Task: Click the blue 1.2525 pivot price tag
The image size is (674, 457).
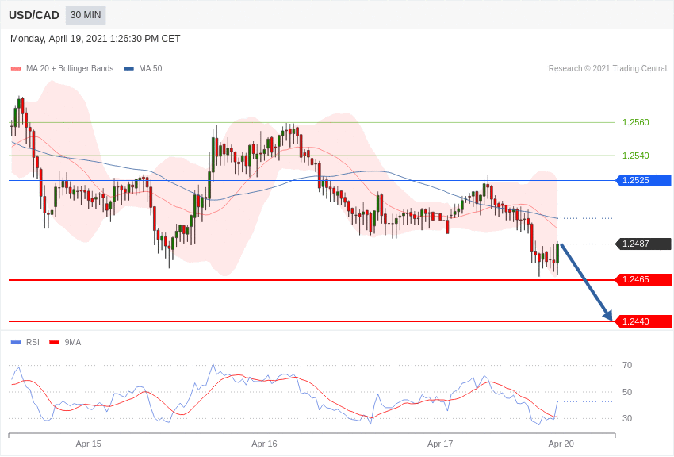Action: tap(644, 181)
